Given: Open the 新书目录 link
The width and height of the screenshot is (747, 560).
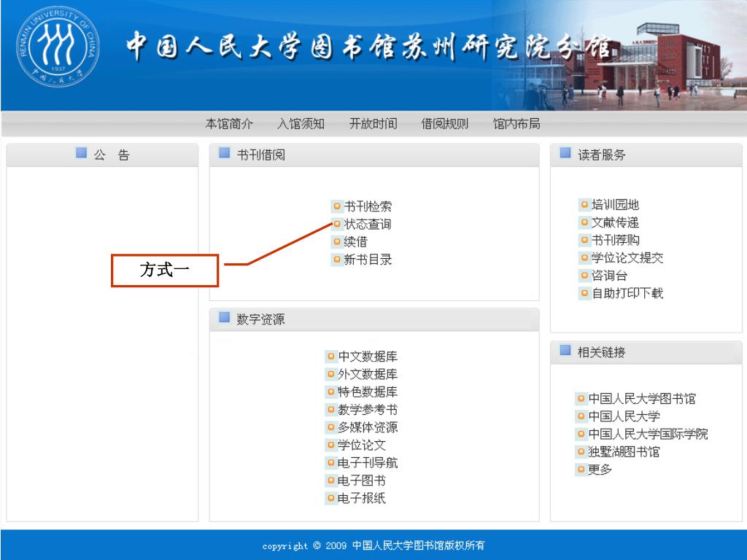Looking at the screenshot, I should (x=368, y=260).
